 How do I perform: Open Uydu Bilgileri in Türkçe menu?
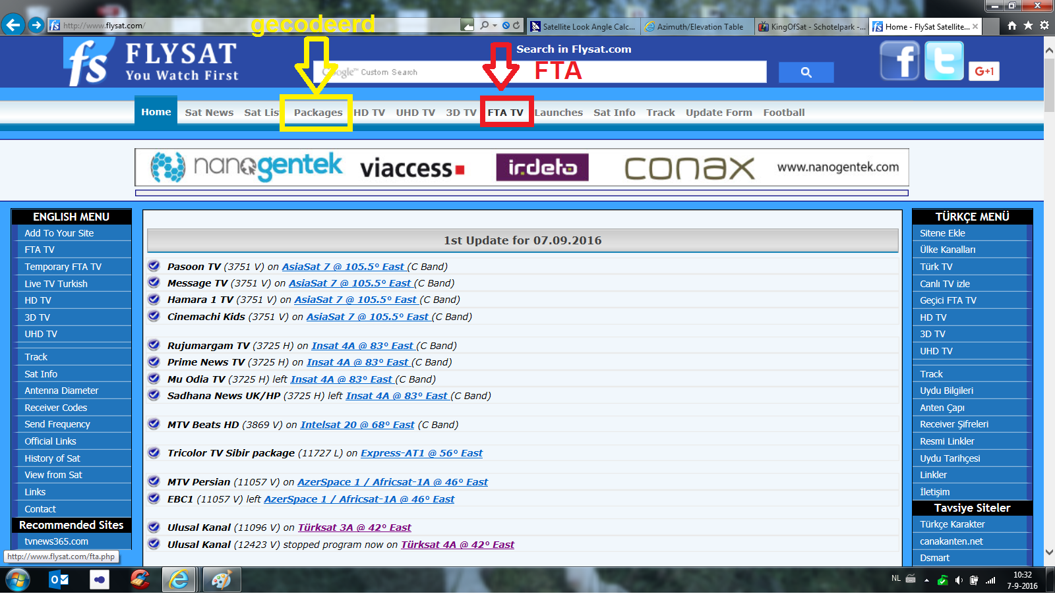(946, 391)
